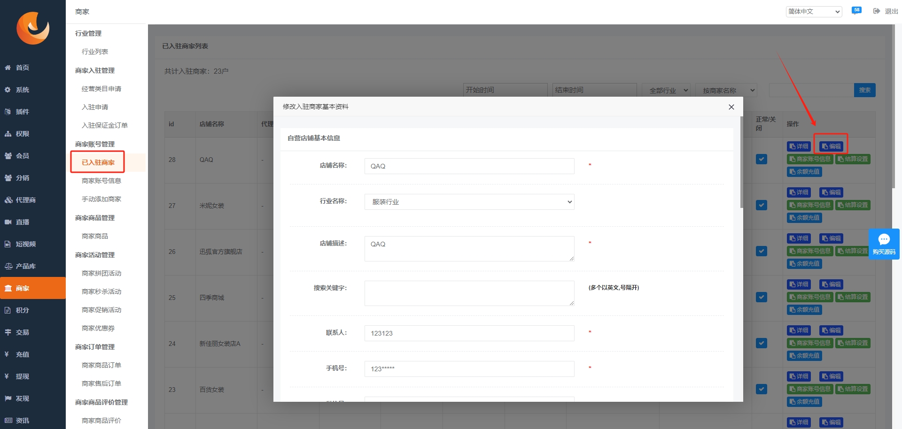Open the 交易 trade sidebar item
Screen dimensions: 902x429
pos(33,332)
